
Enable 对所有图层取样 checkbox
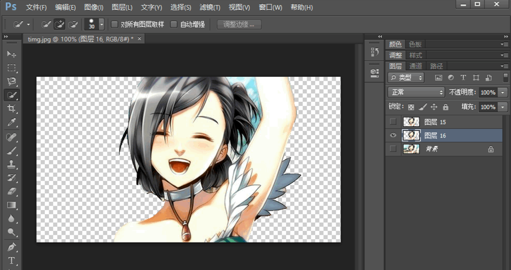(115, 24)
